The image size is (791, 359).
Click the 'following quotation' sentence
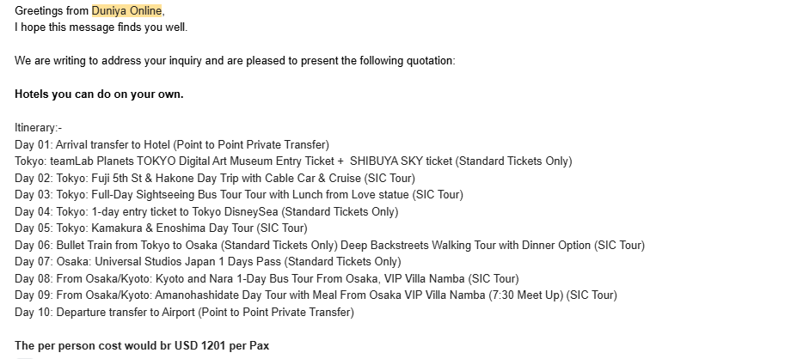coord(235,61)
